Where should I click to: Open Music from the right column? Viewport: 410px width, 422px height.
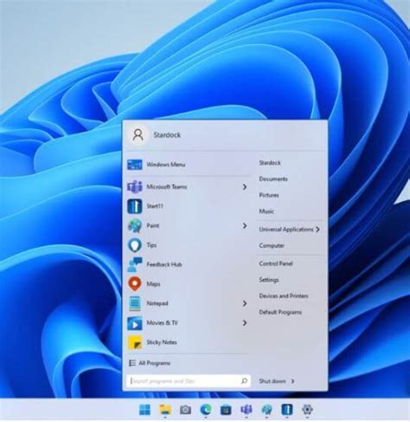pyautogui.click(x=266, y=211)
